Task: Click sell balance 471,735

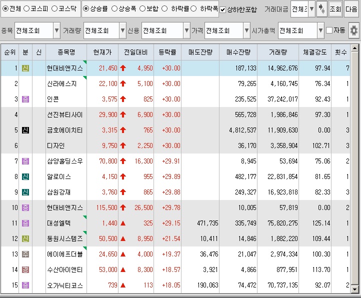Action: 207,223
